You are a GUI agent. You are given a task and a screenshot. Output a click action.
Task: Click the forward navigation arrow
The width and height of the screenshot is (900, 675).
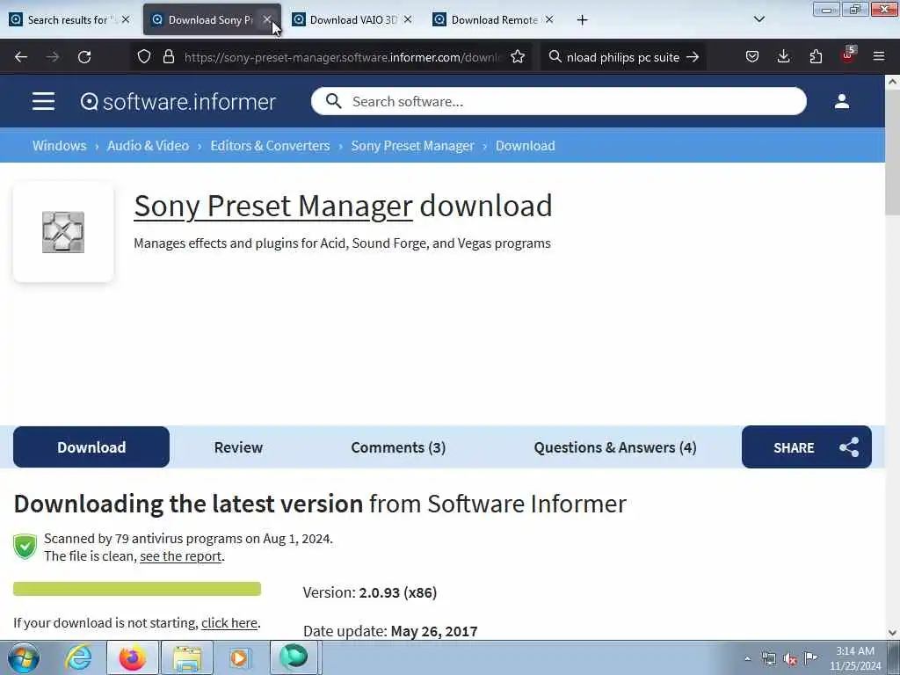pyautogui.click(x=52, y=57)
